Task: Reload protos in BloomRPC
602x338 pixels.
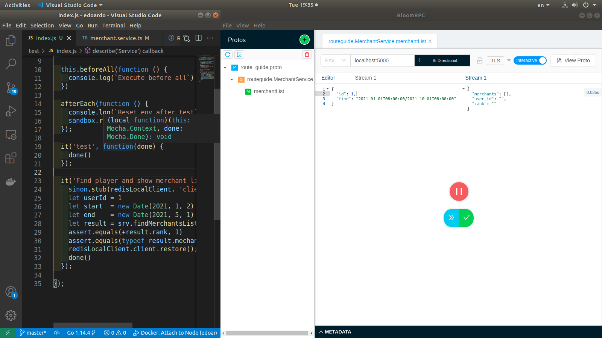Action: click(228, 54)
